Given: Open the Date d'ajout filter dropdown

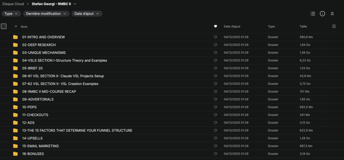Looking at the screenshot, I should click(x=87, y=14).
